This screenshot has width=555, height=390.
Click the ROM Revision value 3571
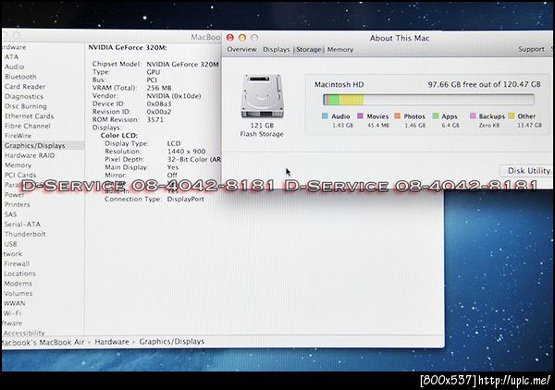point(155,120)
